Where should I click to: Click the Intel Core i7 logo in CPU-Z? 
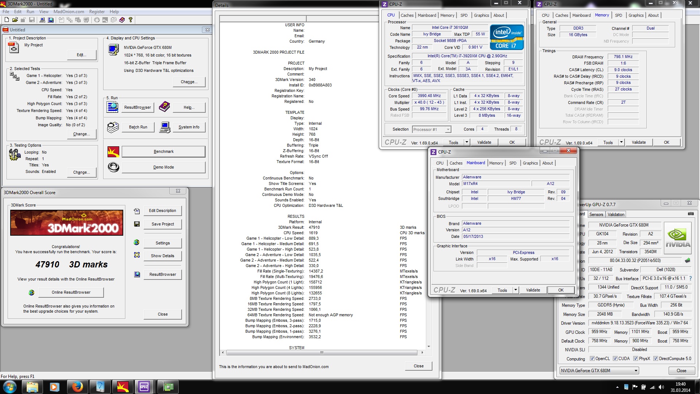click(507, 37)
